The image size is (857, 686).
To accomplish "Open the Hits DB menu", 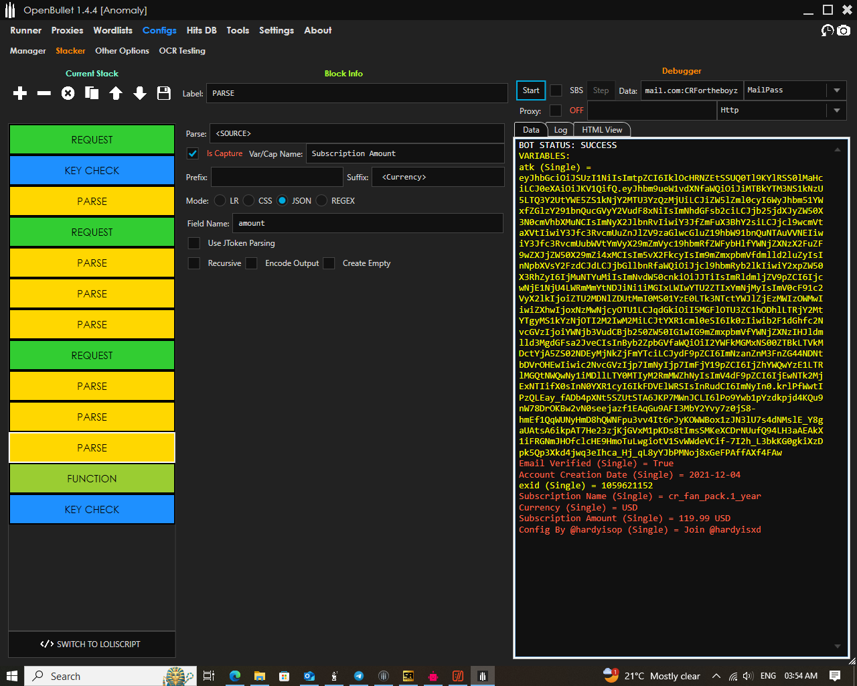I will pos(201,30).
